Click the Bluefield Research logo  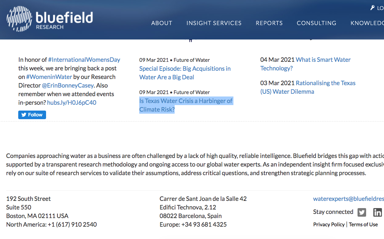click(x=50, y=19)
